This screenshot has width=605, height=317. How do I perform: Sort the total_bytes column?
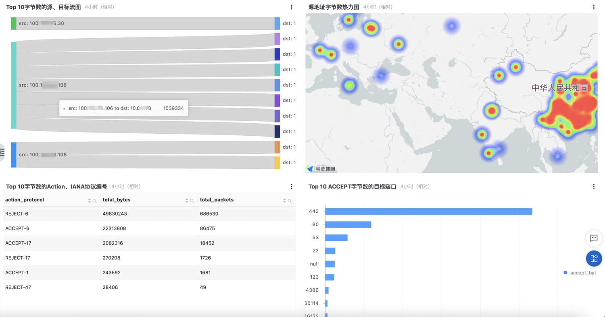coord(187,201)
